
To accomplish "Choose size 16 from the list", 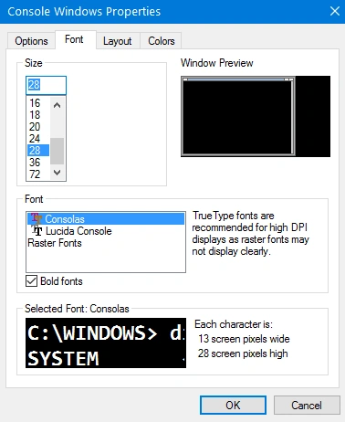I will coord(38,103).
